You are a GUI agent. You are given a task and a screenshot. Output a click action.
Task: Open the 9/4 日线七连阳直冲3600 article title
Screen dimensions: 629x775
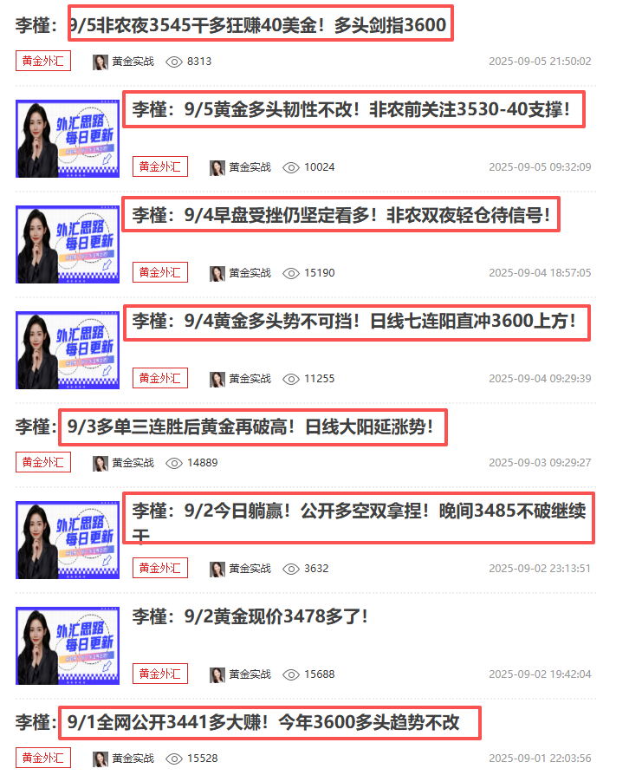[353, 321]
